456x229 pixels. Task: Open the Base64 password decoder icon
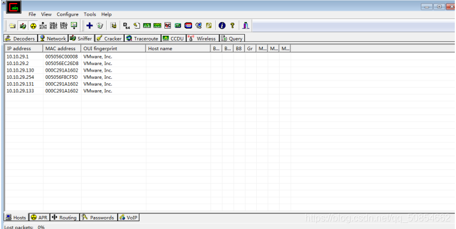(126, 26)
